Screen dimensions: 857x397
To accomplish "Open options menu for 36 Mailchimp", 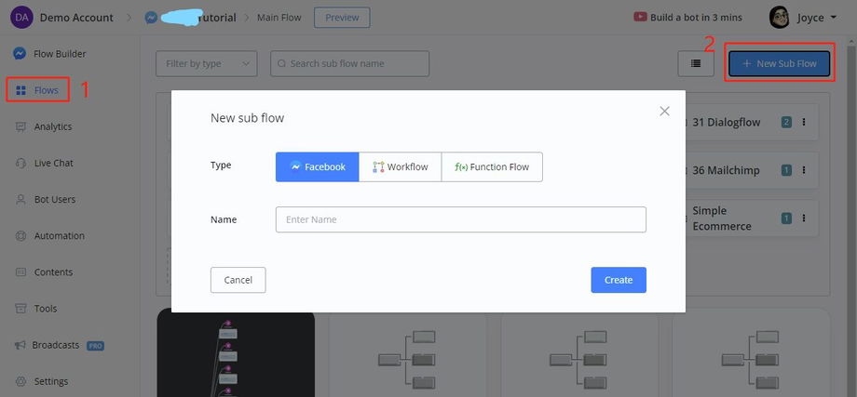I will [x=803, y=170].
